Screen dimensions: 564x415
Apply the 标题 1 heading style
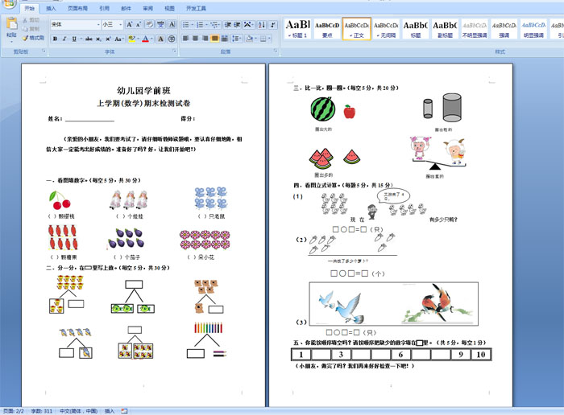click(298, 29)
